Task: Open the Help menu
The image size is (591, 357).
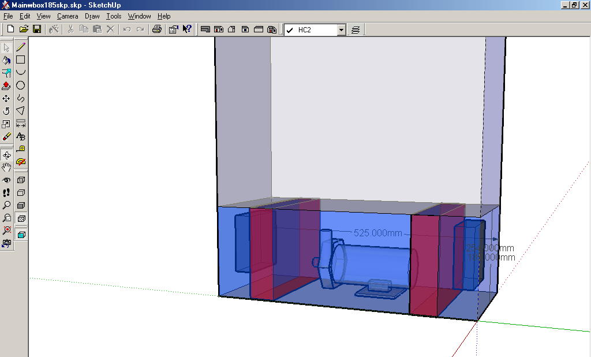Action: [164, 16]
